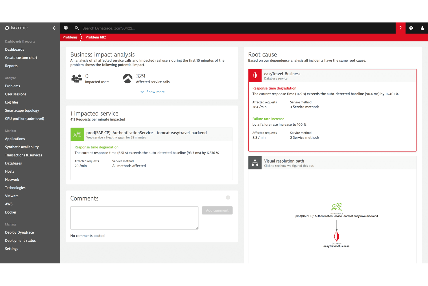Click the Visual resolution path heading
Image resolution: width=428 pixels, height=286 pixels.
point(284,161)
